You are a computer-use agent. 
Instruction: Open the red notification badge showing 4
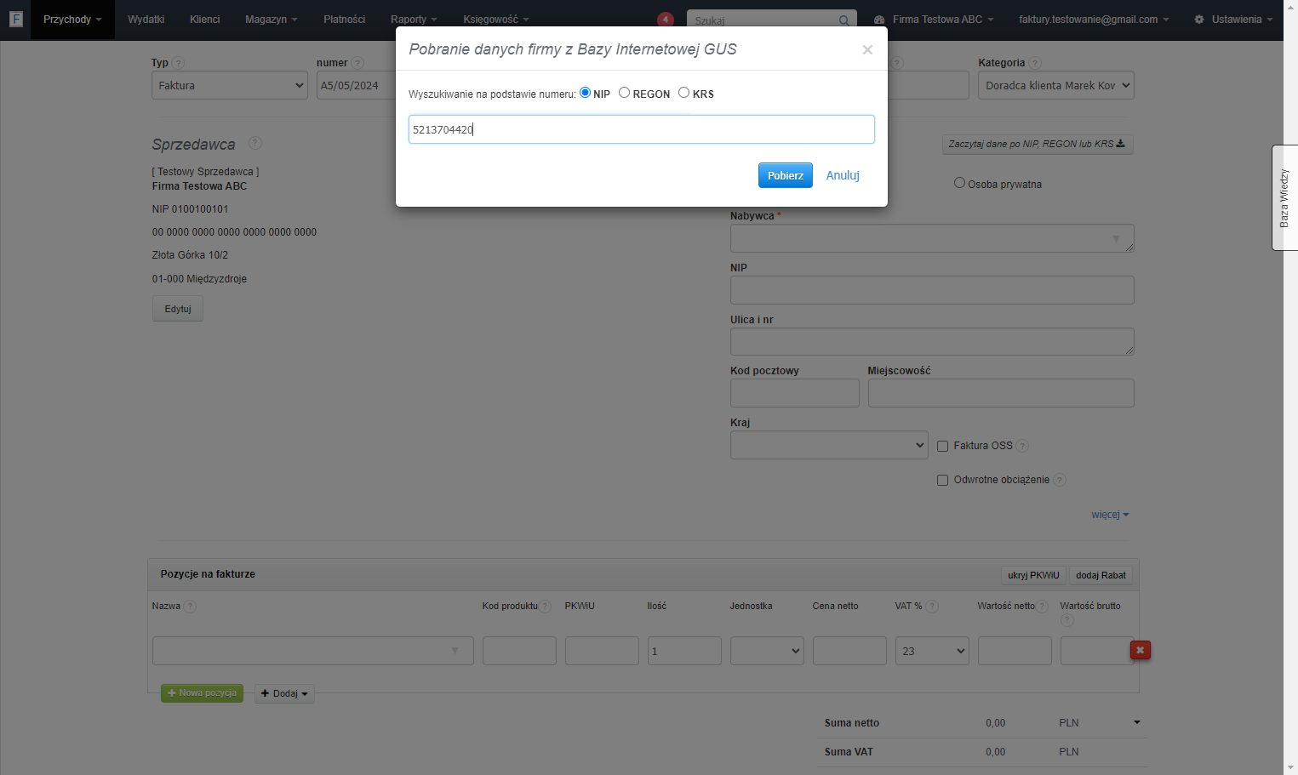coord(666,20)
